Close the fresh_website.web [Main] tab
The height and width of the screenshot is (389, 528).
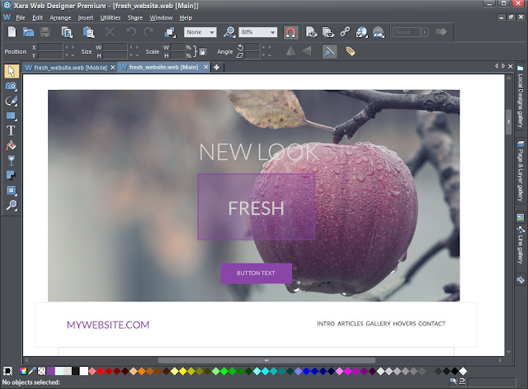click(x=206, y=67)
